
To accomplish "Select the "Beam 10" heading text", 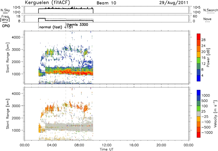I will (x=106, y=3).
